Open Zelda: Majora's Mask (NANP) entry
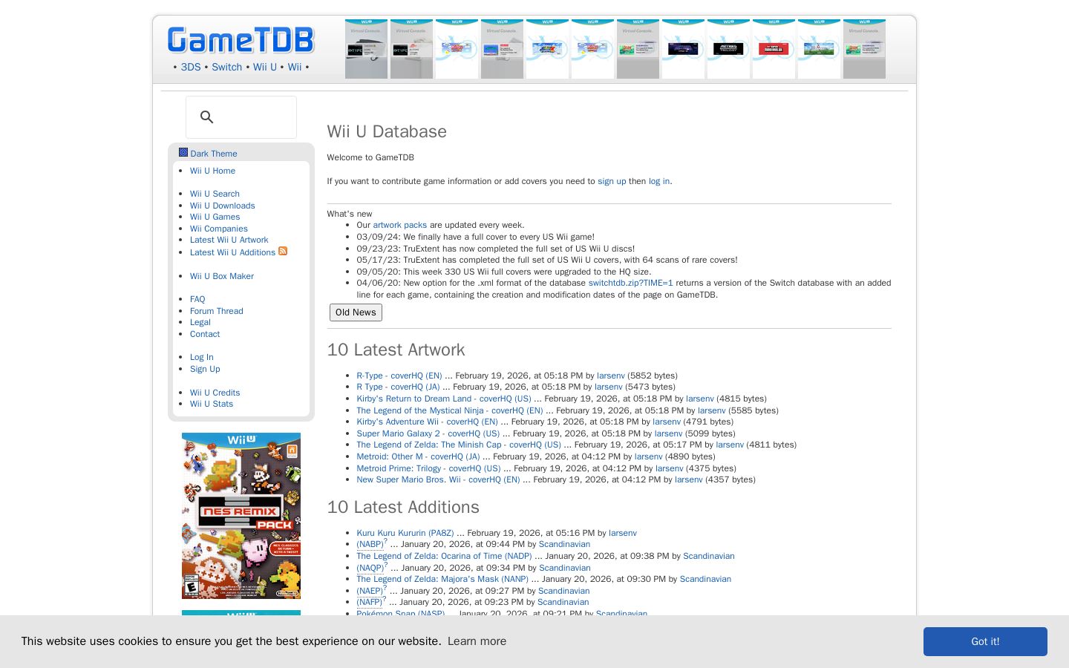The width and height of the screenshot is (1069, 668). [x=442, y=579]
